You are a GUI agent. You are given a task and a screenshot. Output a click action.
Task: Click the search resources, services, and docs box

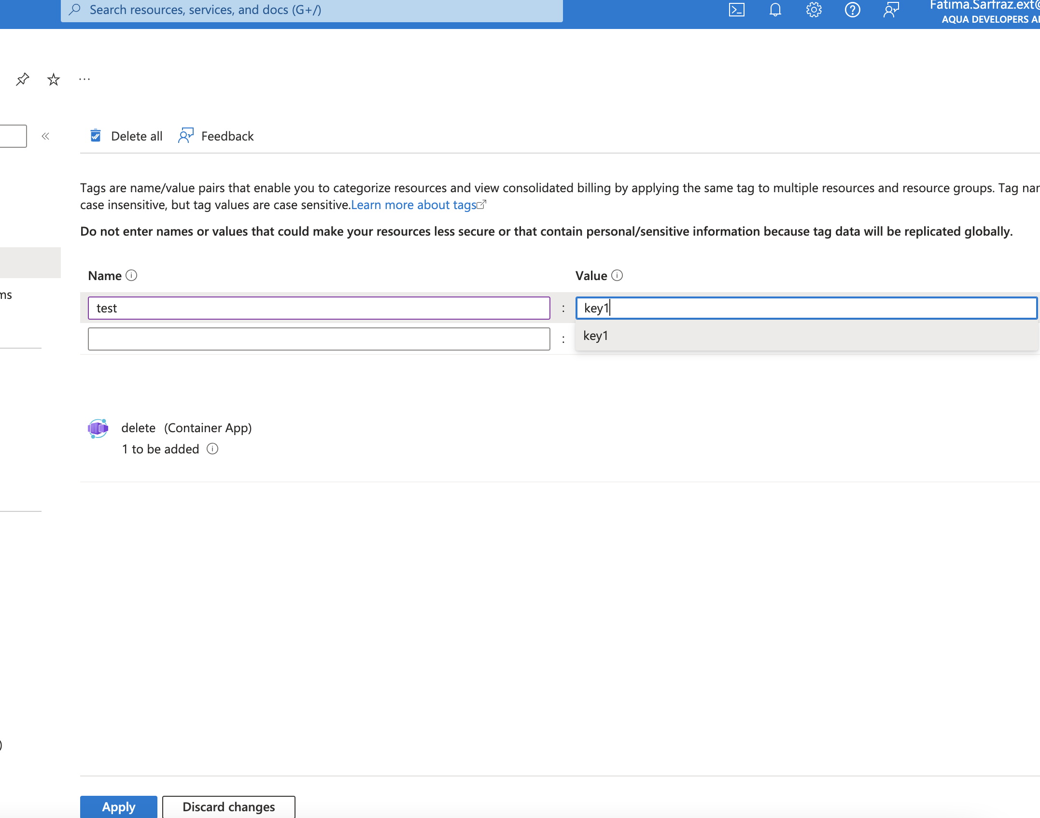pyautogui.click(x=312, y=10)
